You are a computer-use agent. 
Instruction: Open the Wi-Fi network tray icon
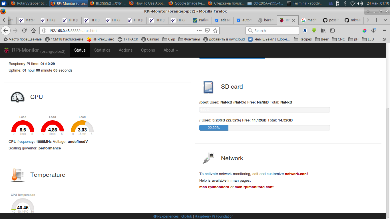[353, 3]
